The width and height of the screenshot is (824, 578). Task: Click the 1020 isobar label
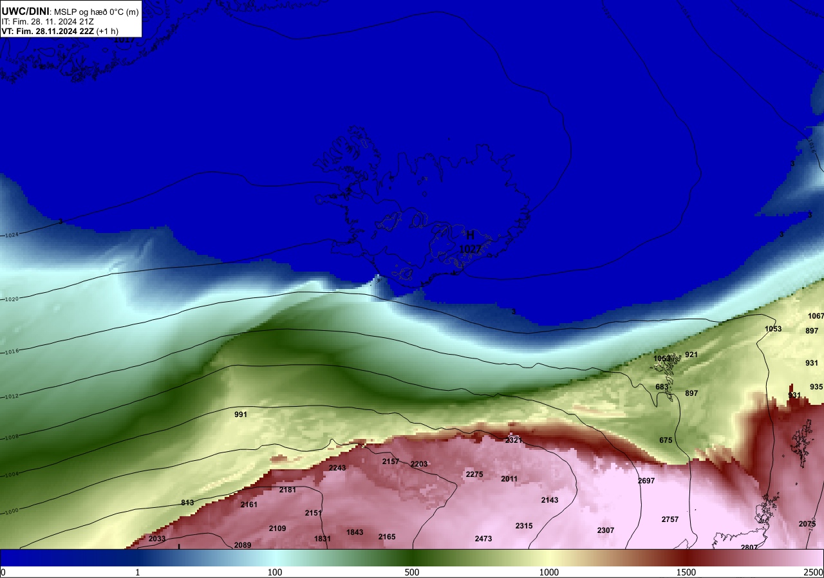pyautogui.click(x=12, y=299)
